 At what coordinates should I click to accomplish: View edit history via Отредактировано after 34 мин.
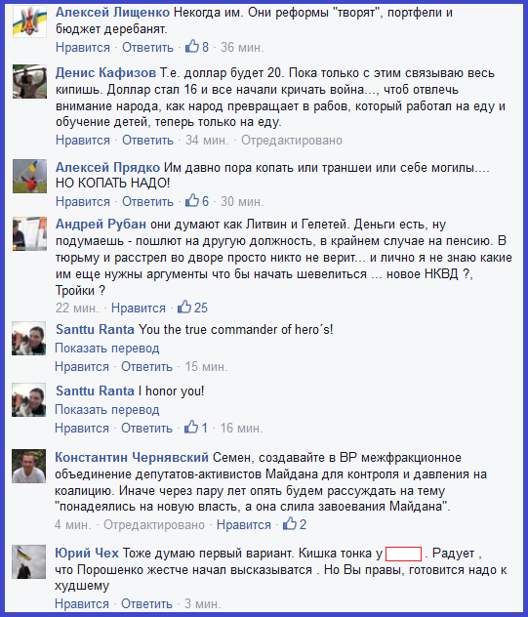point(292,141)
